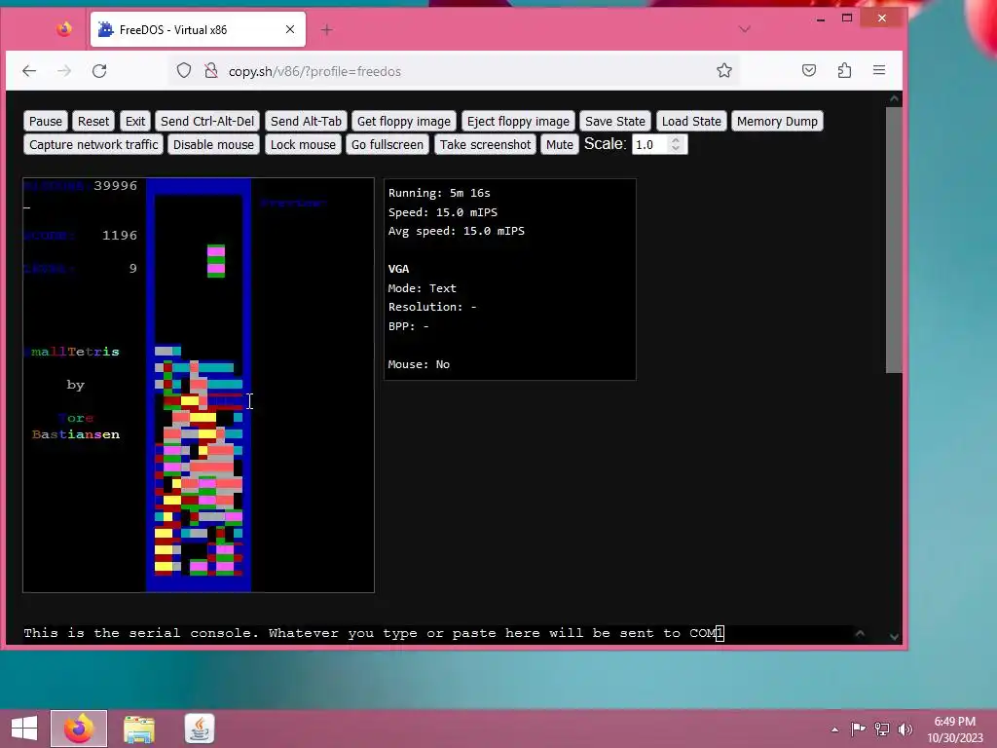
Task: Decrease Scale with the down stepper arrow
Action: 676,149
